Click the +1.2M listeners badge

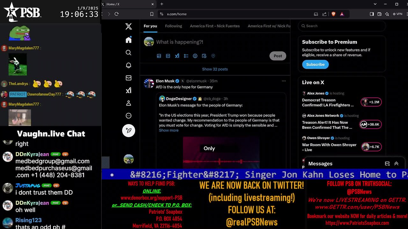pos(371,102)
